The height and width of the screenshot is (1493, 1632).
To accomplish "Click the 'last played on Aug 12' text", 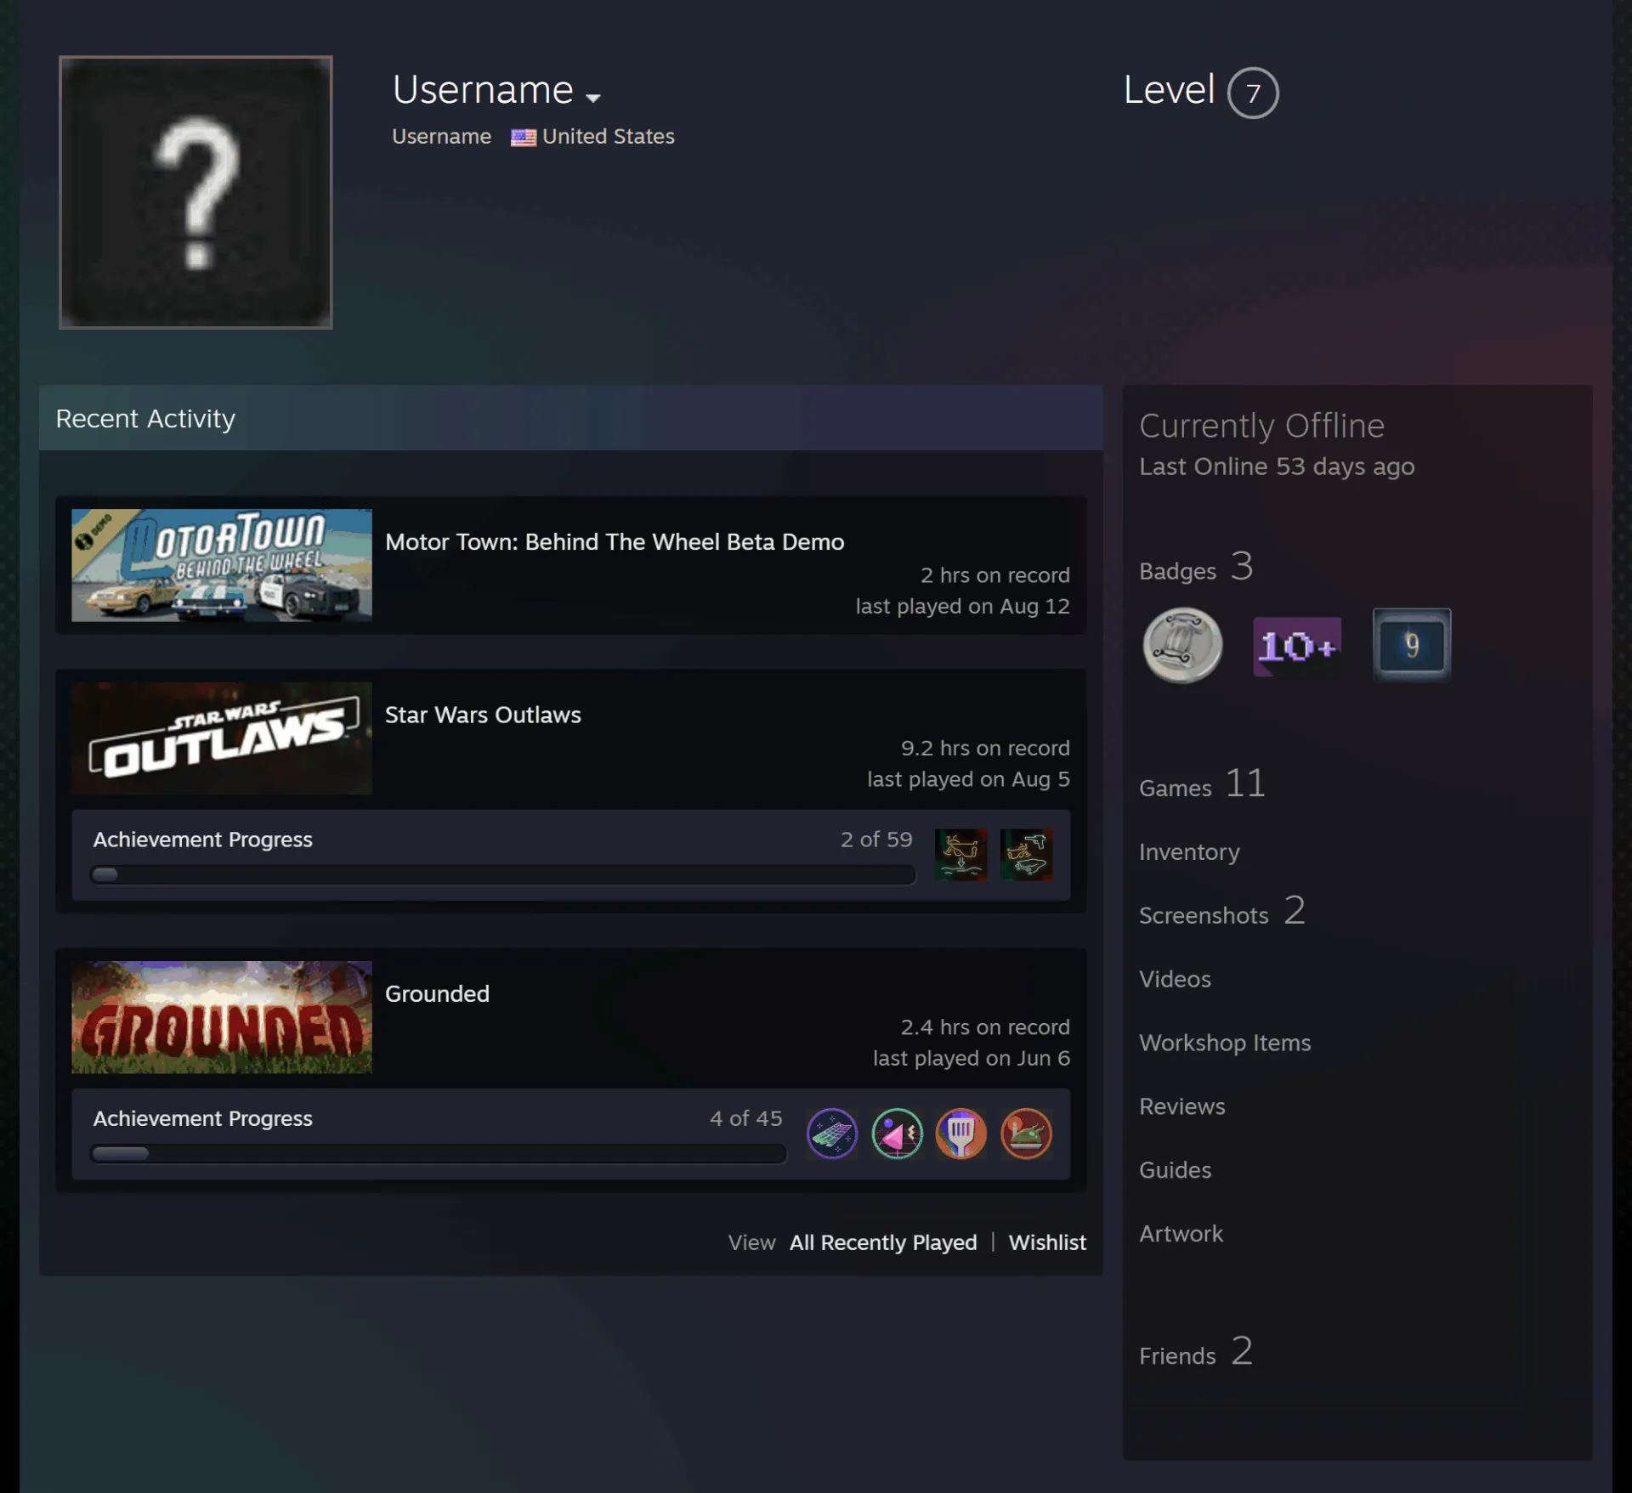I will pyautogui.click(x=962, y=606).
